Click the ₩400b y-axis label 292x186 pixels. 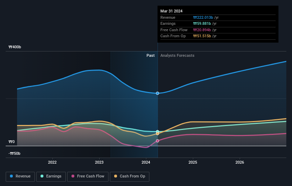[15, 47]
